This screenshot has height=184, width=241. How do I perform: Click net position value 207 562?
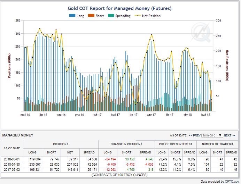click(x=72, y=165)
